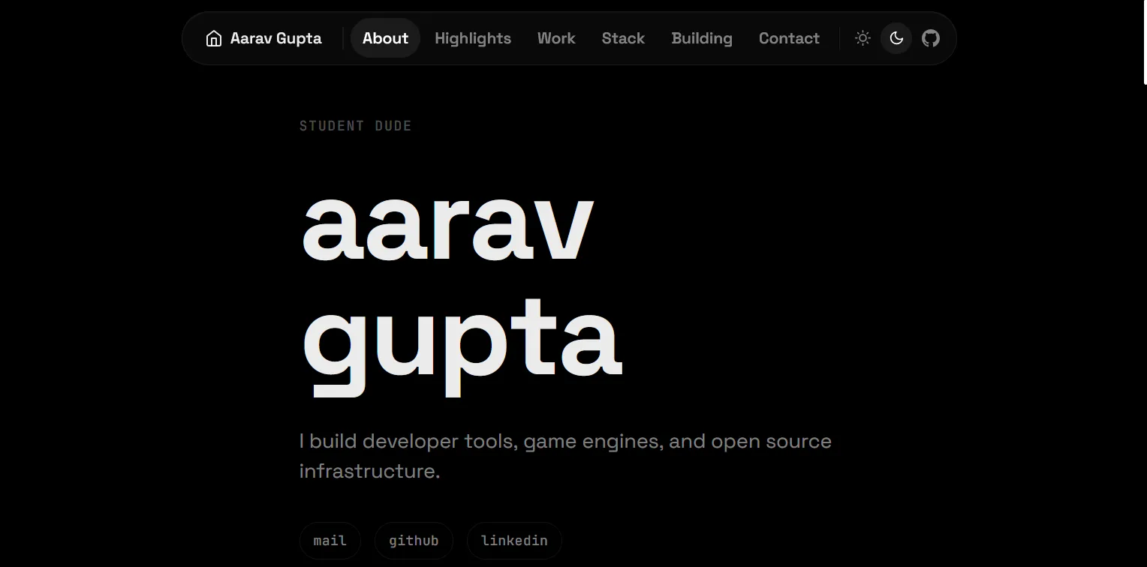Open the Contact nav link
The height and width of the screenshot is (567, 1147).
click(x=789, y=38)
